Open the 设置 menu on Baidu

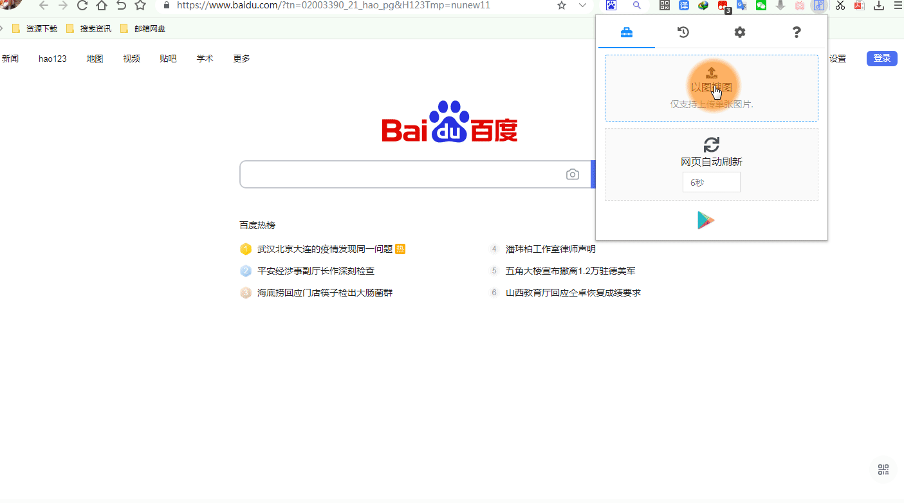[838, 59]
